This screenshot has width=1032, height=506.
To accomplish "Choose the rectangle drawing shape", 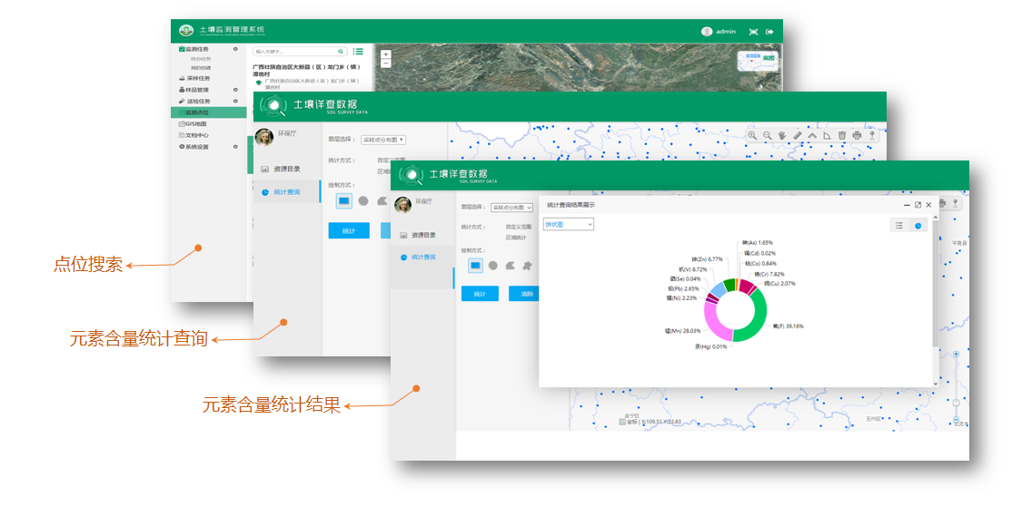I will [475, 266].
